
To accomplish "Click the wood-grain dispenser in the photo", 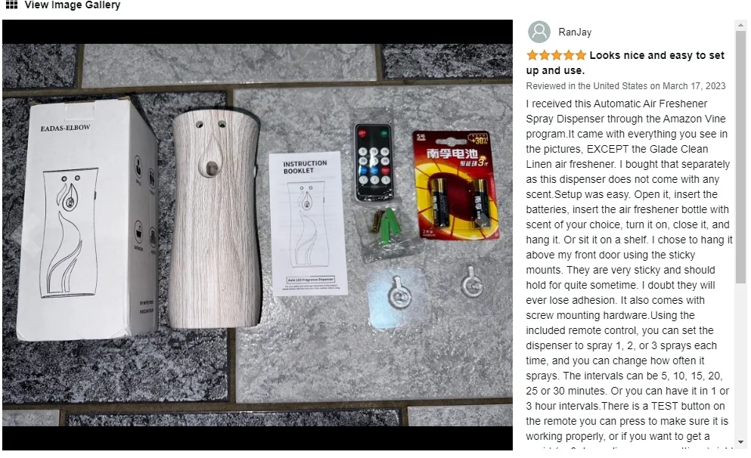I will (x=214, y=219).
